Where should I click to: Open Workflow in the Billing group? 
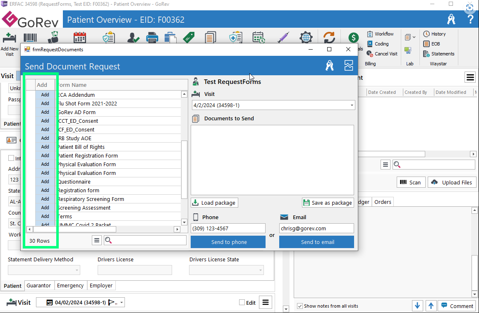coord(380,34)
